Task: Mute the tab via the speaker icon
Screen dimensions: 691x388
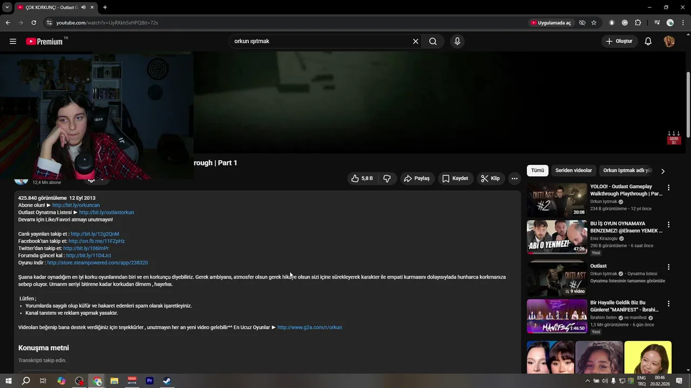Action: [83, 7]
